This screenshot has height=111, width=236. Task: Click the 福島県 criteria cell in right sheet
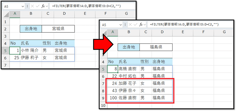tap(156, 47)
